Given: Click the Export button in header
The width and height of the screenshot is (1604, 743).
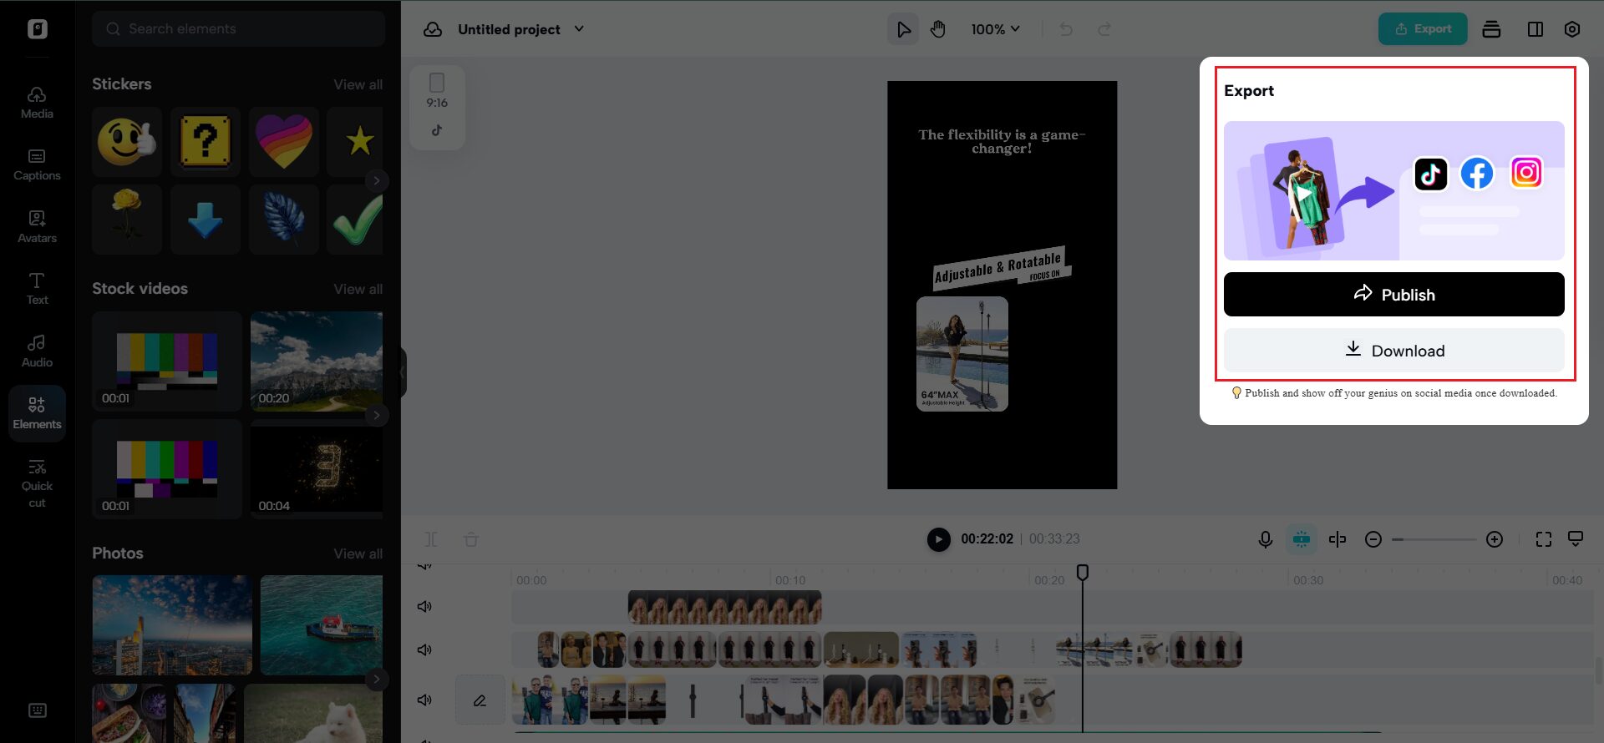Looking at the screenshot, I should pos(1423,29).
